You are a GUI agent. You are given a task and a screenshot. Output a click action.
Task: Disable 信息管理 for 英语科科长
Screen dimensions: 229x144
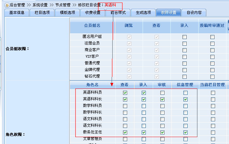click(185, 100)
